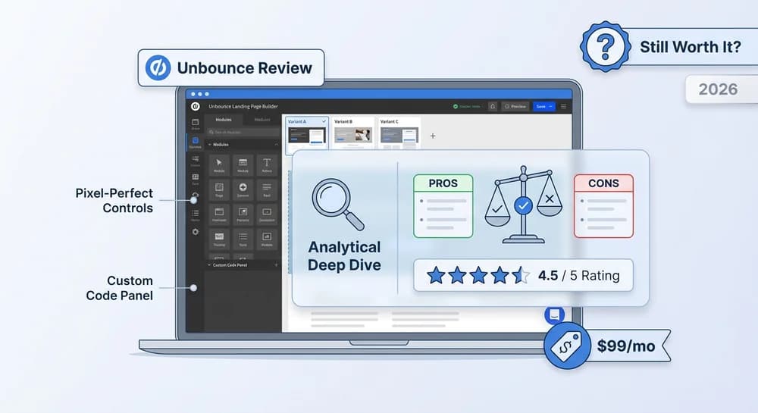Click the large magnifying glass illustration
This screenshot has width=758, height=413.
pos(338,205)
